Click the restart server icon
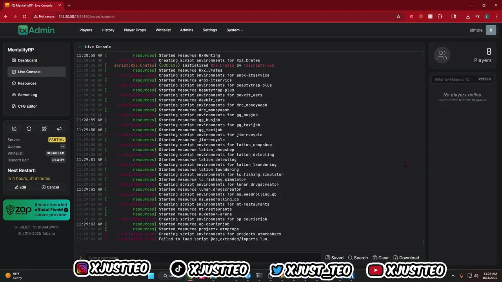The height and width of the screenshot is (282, 502). point(29,129)
